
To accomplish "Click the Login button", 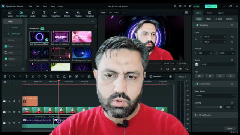I will click(196, 6).
